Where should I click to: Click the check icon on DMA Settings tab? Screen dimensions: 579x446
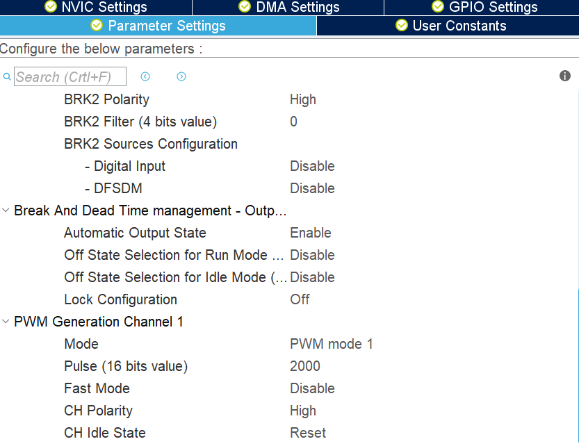click(244, 8)
